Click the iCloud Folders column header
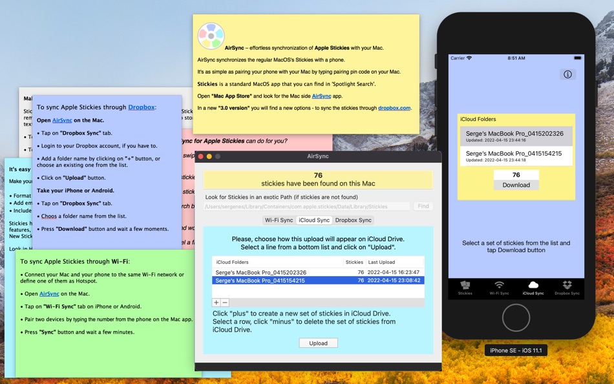614x384 pixels. coord(278,262)
